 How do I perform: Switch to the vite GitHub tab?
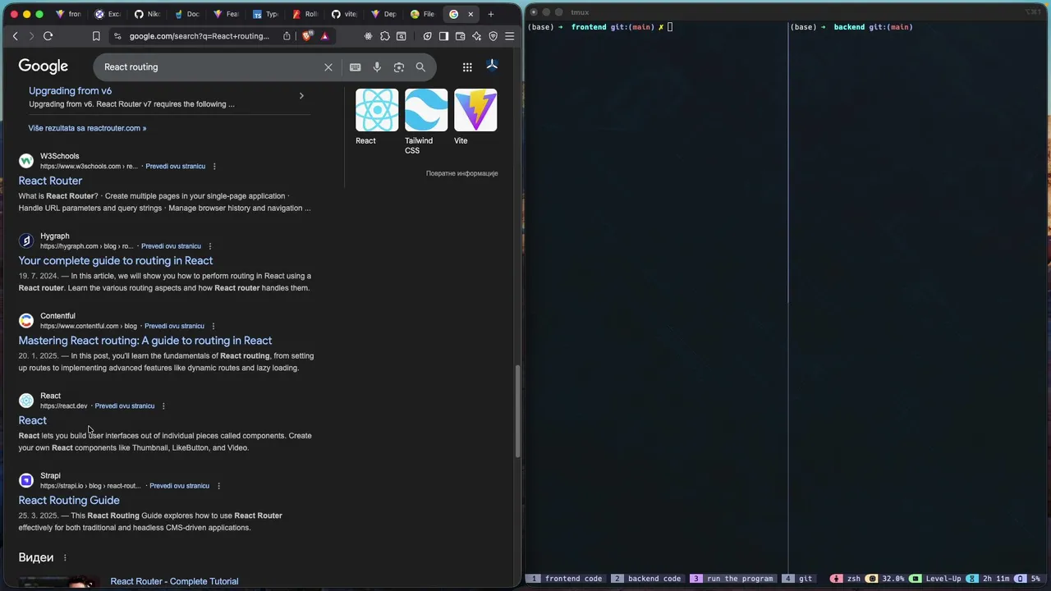343,14
